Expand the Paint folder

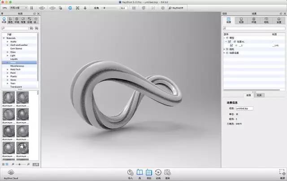point(8,73)
